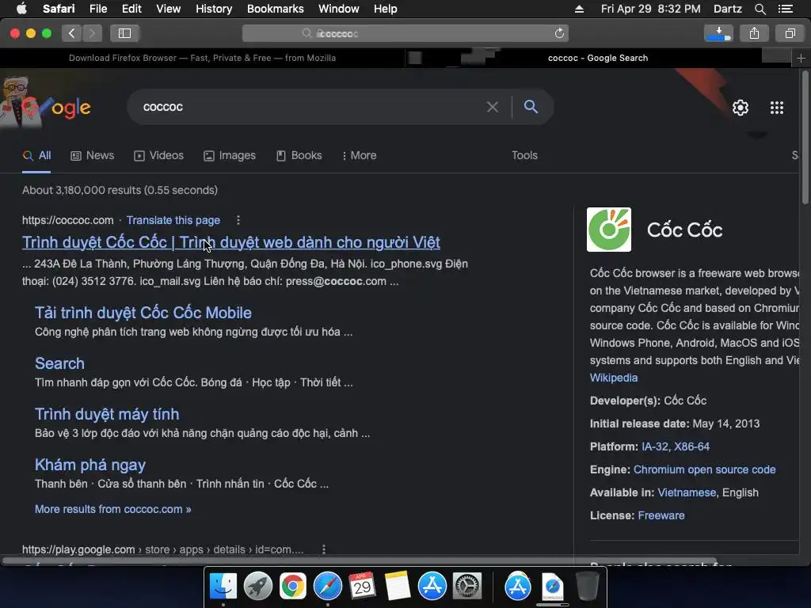Viewport: 811px width, 608px height.
Task: Click the Vietnamese language link
Action: 687,492
